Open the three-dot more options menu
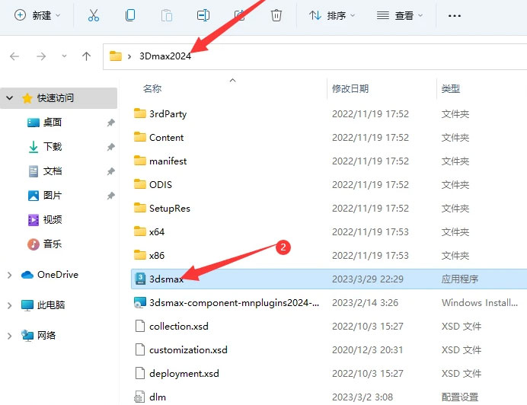Screen dimensions: 527x405 (455, 15)
